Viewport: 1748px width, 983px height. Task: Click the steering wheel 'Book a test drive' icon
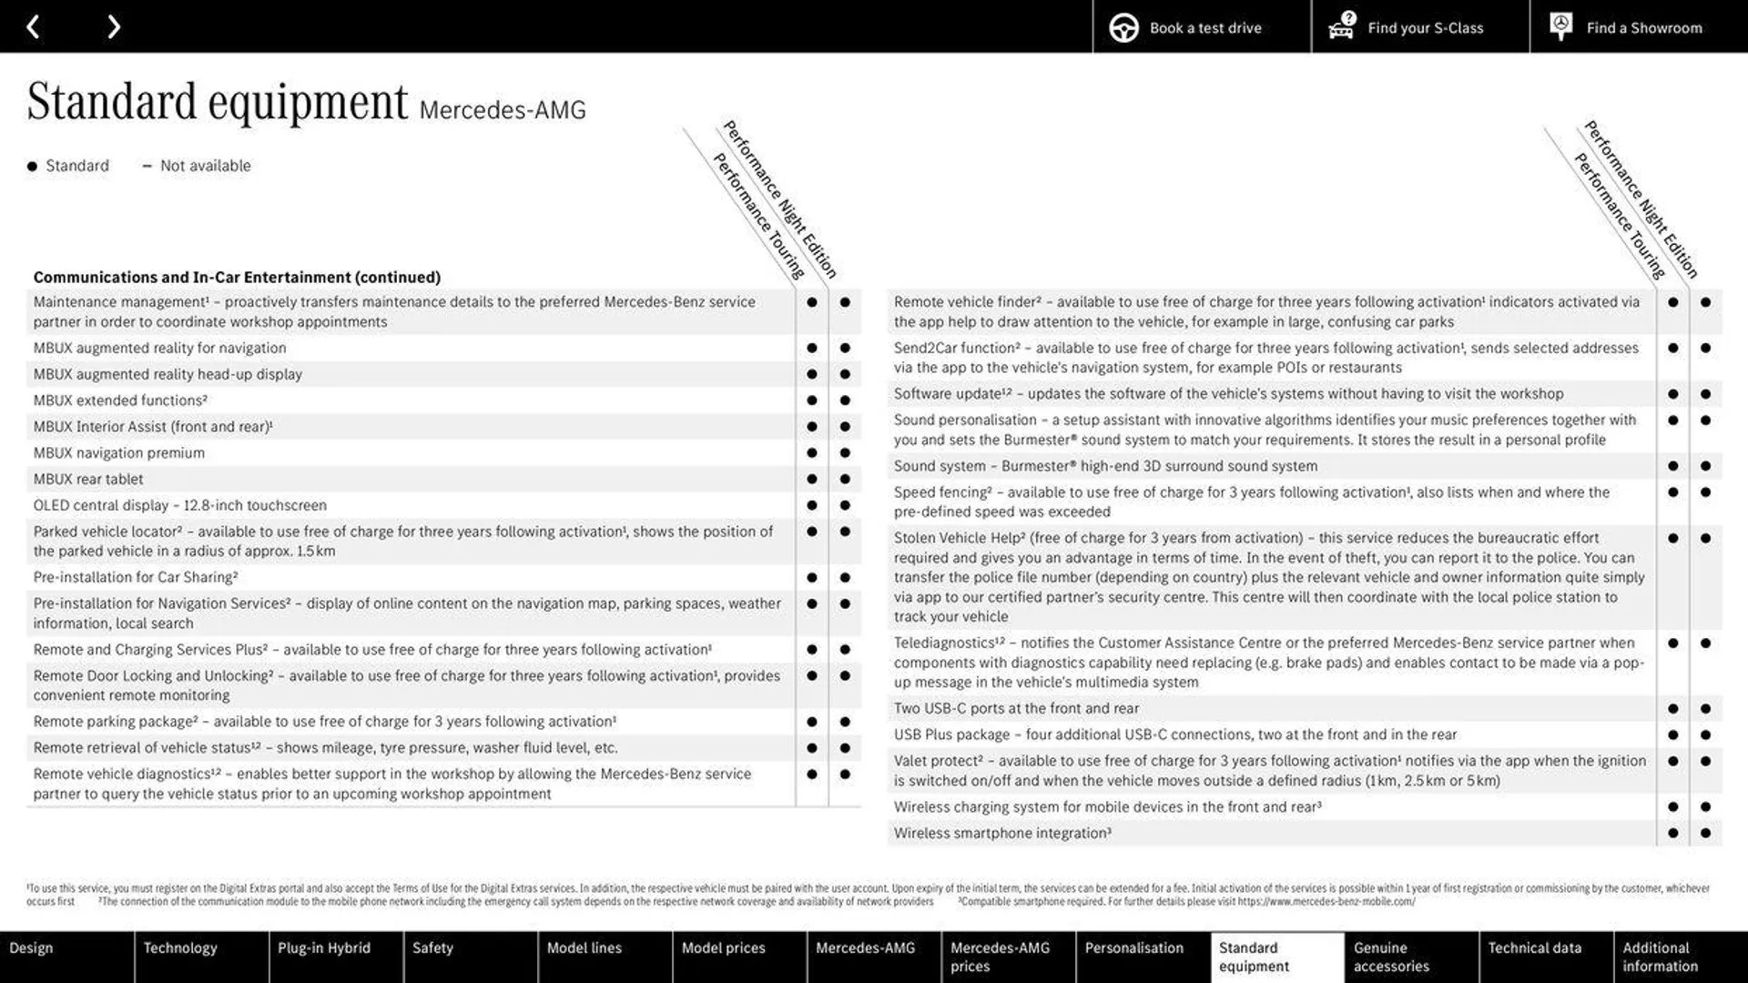tap(1123, 26)
